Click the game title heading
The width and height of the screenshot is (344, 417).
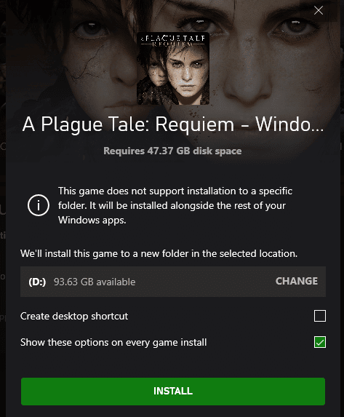173,124
